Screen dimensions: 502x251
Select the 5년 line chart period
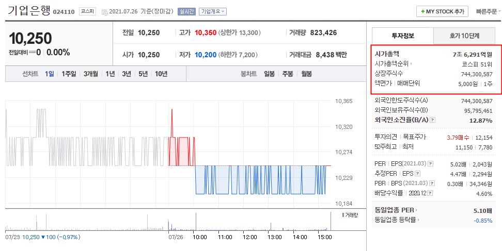click(x=143, y=74)
